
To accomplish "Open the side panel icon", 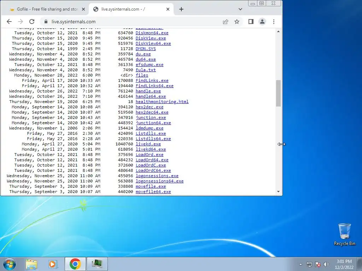I will point(251,22).
